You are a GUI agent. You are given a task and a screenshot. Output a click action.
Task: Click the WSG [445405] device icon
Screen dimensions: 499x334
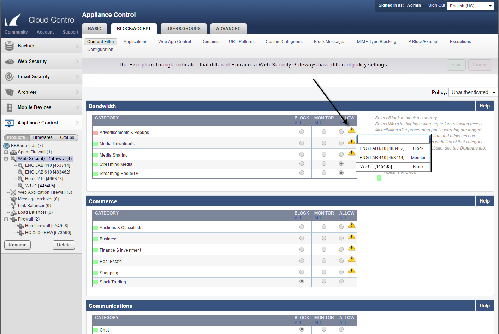pyautogui.click(x=20, y=186)
